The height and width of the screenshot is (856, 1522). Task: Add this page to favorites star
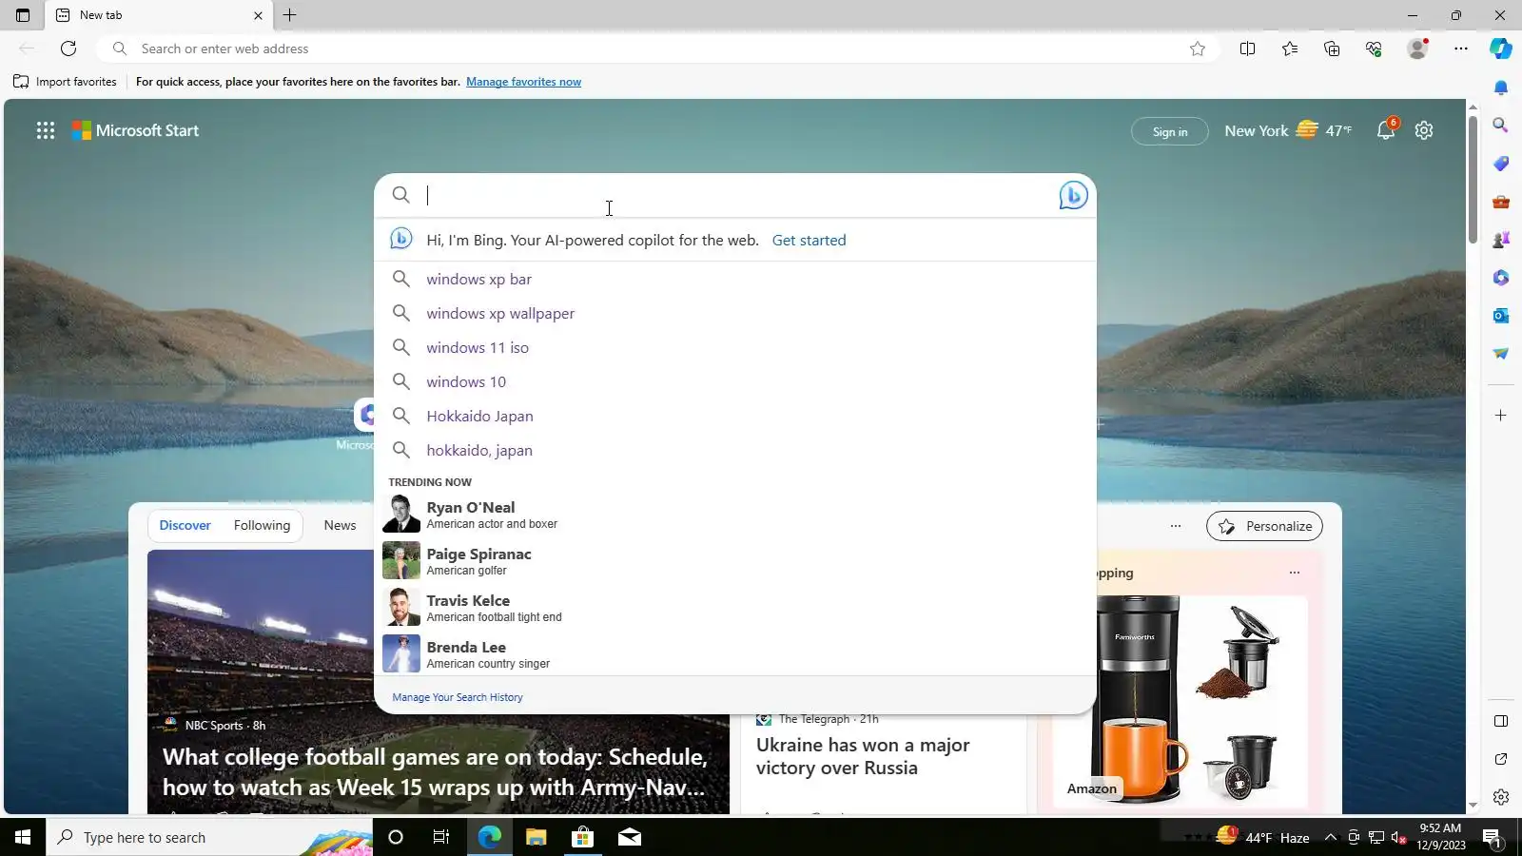[1198, 49]
